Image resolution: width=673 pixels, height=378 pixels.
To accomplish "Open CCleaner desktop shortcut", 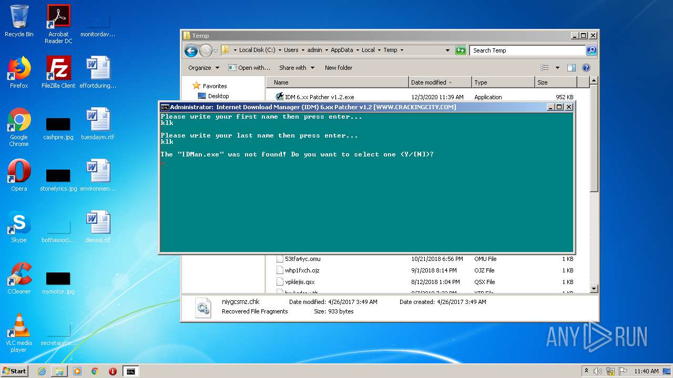I will click(x=19, y=278).
